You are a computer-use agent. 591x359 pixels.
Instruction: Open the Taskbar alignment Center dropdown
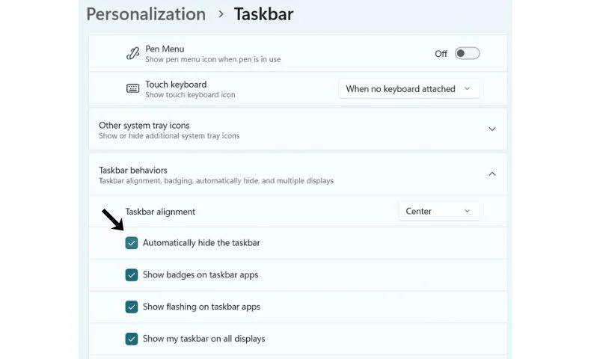[x=438, y=211]
